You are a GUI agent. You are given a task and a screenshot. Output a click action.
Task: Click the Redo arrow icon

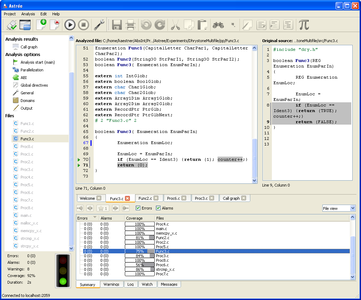(160, 25)
